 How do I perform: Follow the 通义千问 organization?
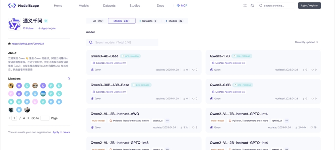[28, 29]
